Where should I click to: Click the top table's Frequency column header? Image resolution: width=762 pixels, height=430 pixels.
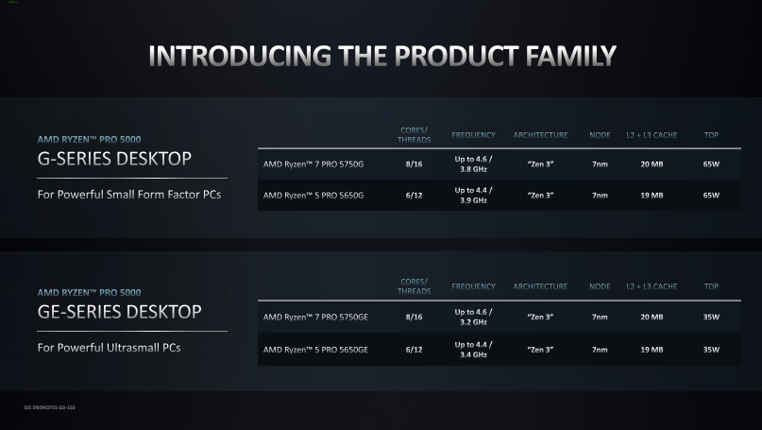pos(473,135)
